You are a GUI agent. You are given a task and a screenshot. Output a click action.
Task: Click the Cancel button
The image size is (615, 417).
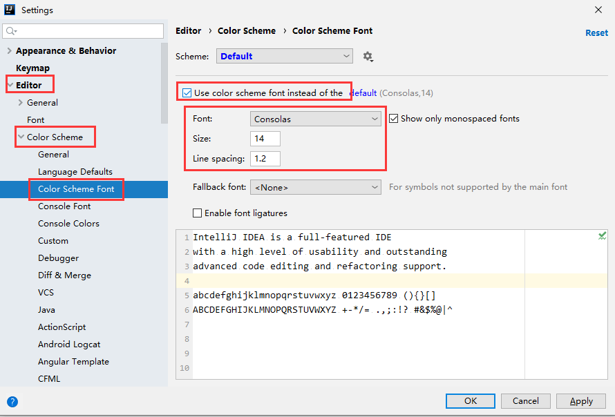point(526,401)
